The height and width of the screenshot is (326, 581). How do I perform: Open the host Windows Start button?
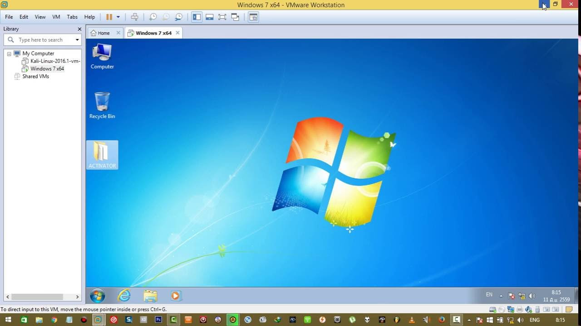8,320
